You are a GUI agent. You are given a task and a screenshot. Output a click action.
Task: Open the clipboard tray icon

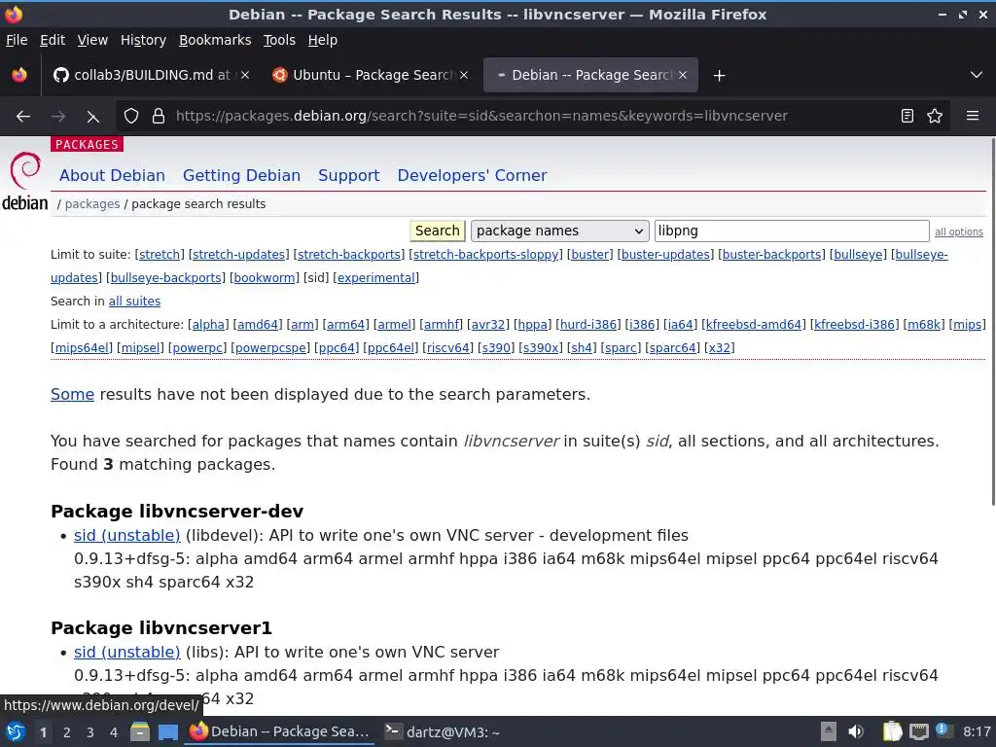[x=892, y=731]
